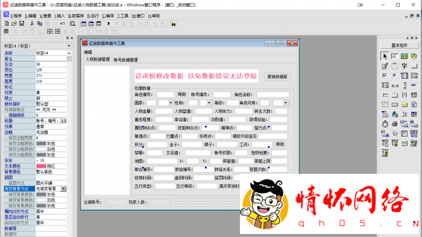Switch to the 帐号数据管理 tab
Viewport: 422px width, 237px height.
[x=125, y=60]
